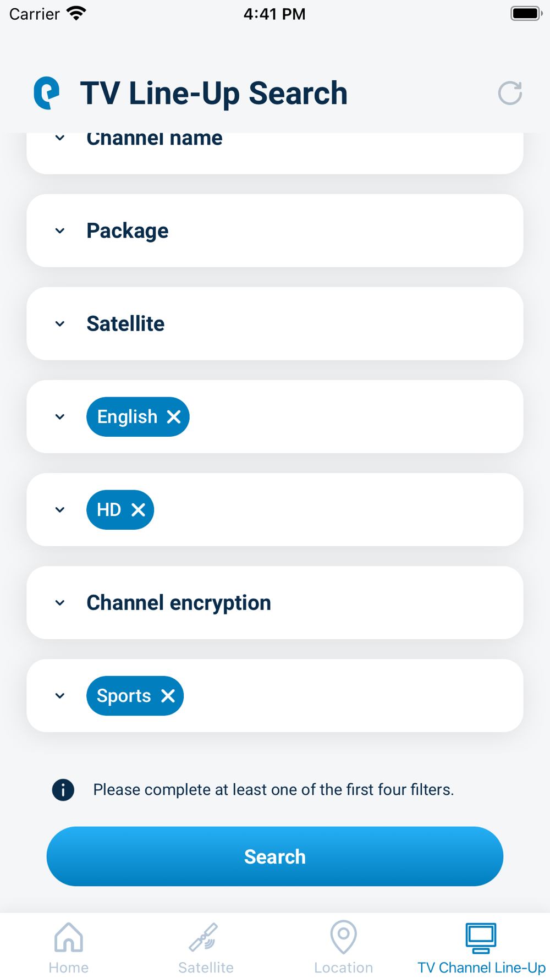Image resolution: width=550 pixels, height=978 pixels.
Task: Expand the Channel name chevron
Action: pos(60,139)
